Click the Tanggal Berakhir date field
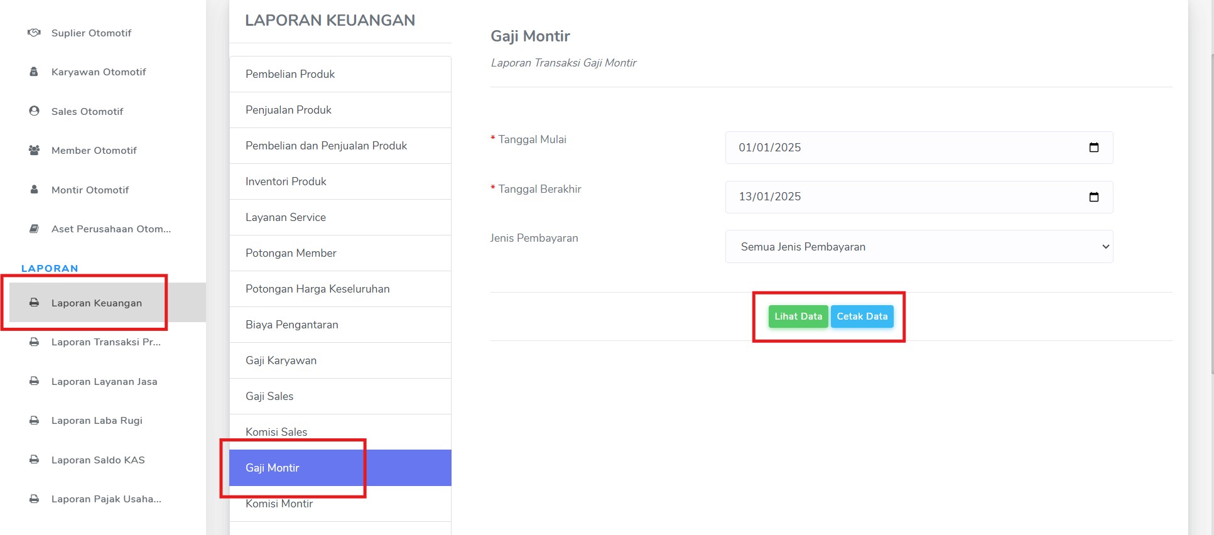 point(919,197)
